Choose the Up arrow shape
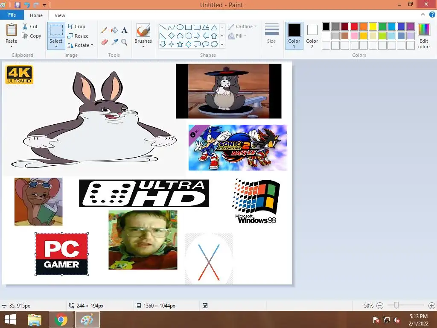 (214, 36)
